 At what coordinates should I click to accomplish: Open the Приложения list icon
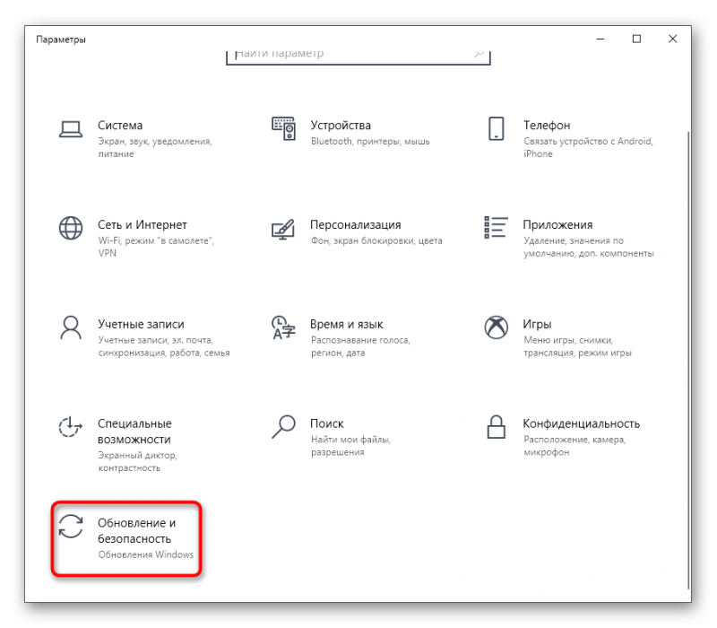tap(497, 228)
